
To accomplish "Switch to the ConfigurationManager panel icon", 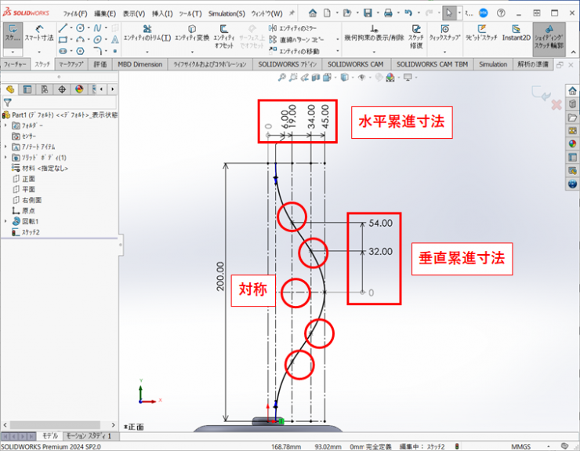I will (44, 89).
